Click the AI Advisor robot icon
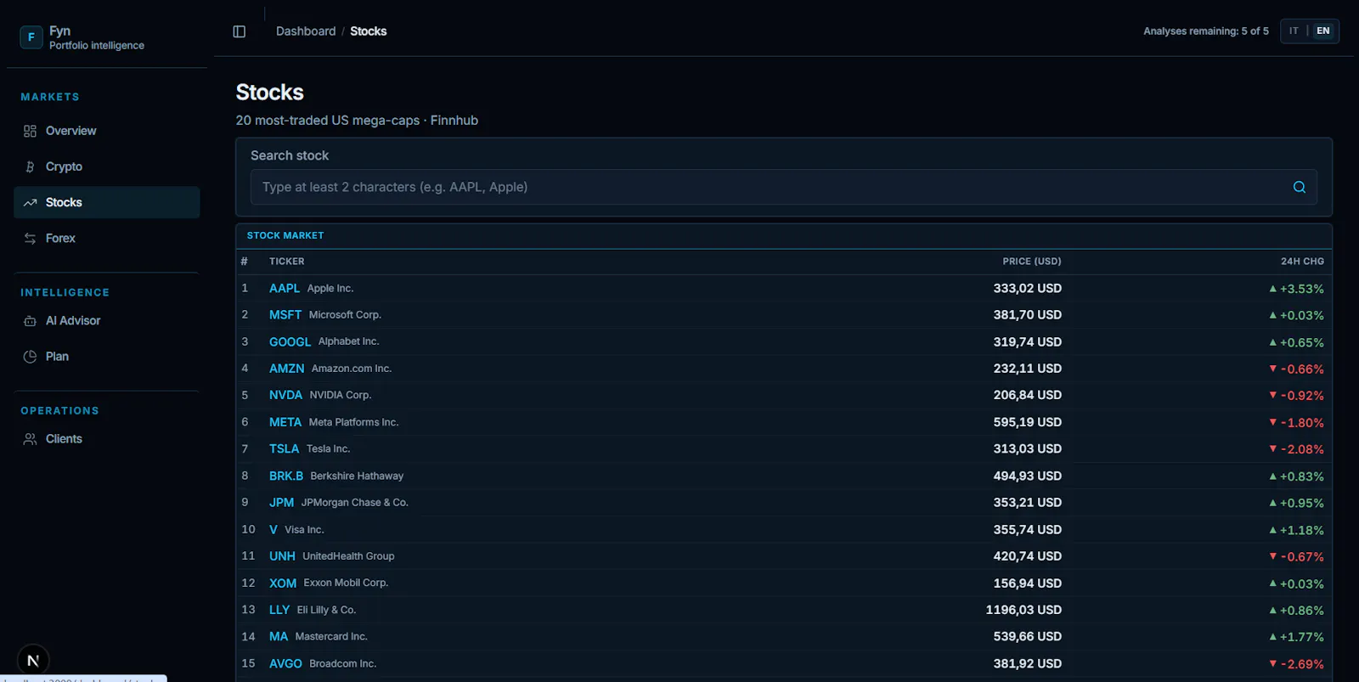This screenshot has width=1359, height=682. [x=31, y=321]
